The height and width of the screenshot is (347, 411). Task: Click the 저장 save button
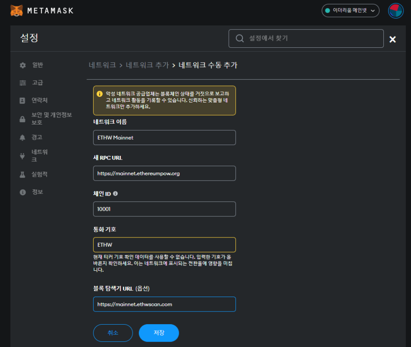159,333
